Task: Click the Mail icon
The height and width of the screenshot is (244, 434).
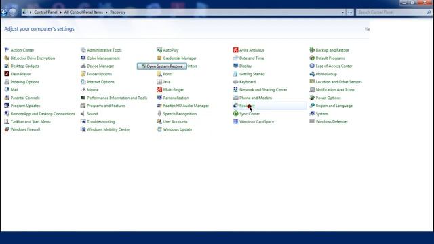Action: (x=7, y=89)
